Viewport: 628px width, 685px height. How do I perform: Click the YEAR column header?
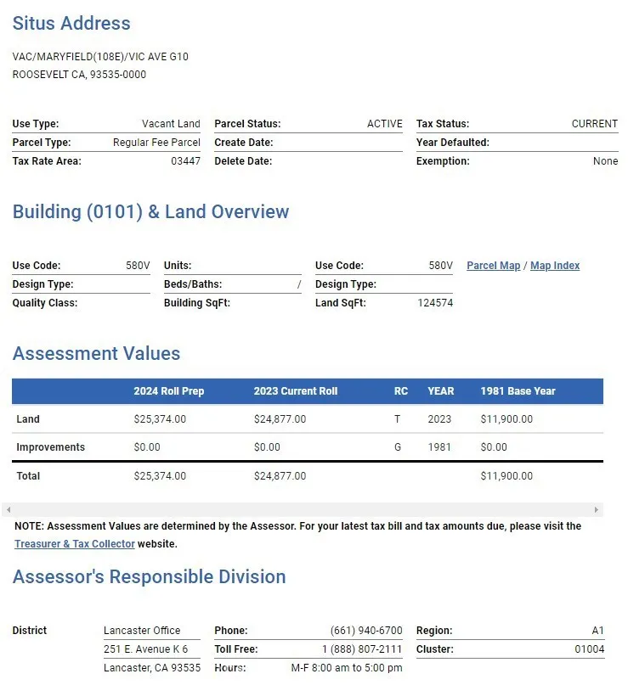click(440, 391)
